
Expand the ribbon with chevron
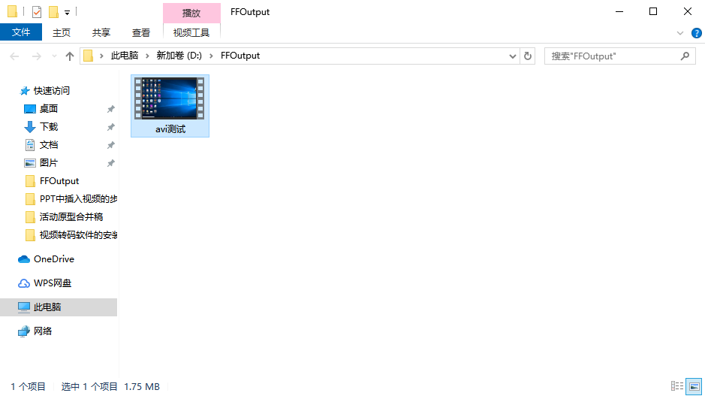tap(680, 33)
